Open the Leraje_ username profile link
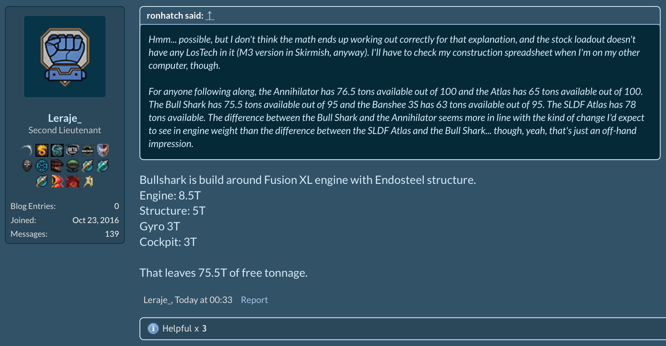The height and width of the screenshot is (346, 666). (65, 118)
